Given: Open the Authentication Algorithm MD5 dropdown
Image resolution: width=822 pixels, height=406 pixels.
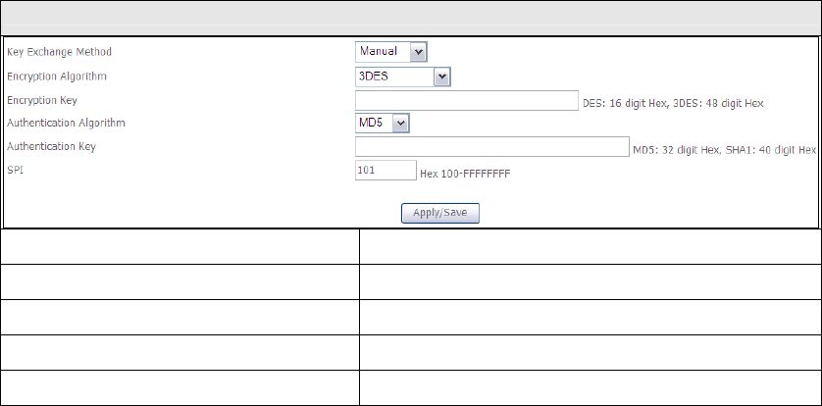Looking at the screenshot, I should coord(383,123).
